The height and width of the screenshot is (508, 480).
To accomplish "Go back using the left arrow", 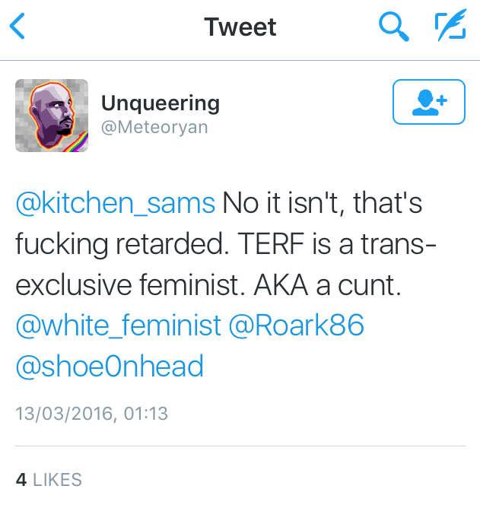I will pyautogui.click(x=17, y=28).
